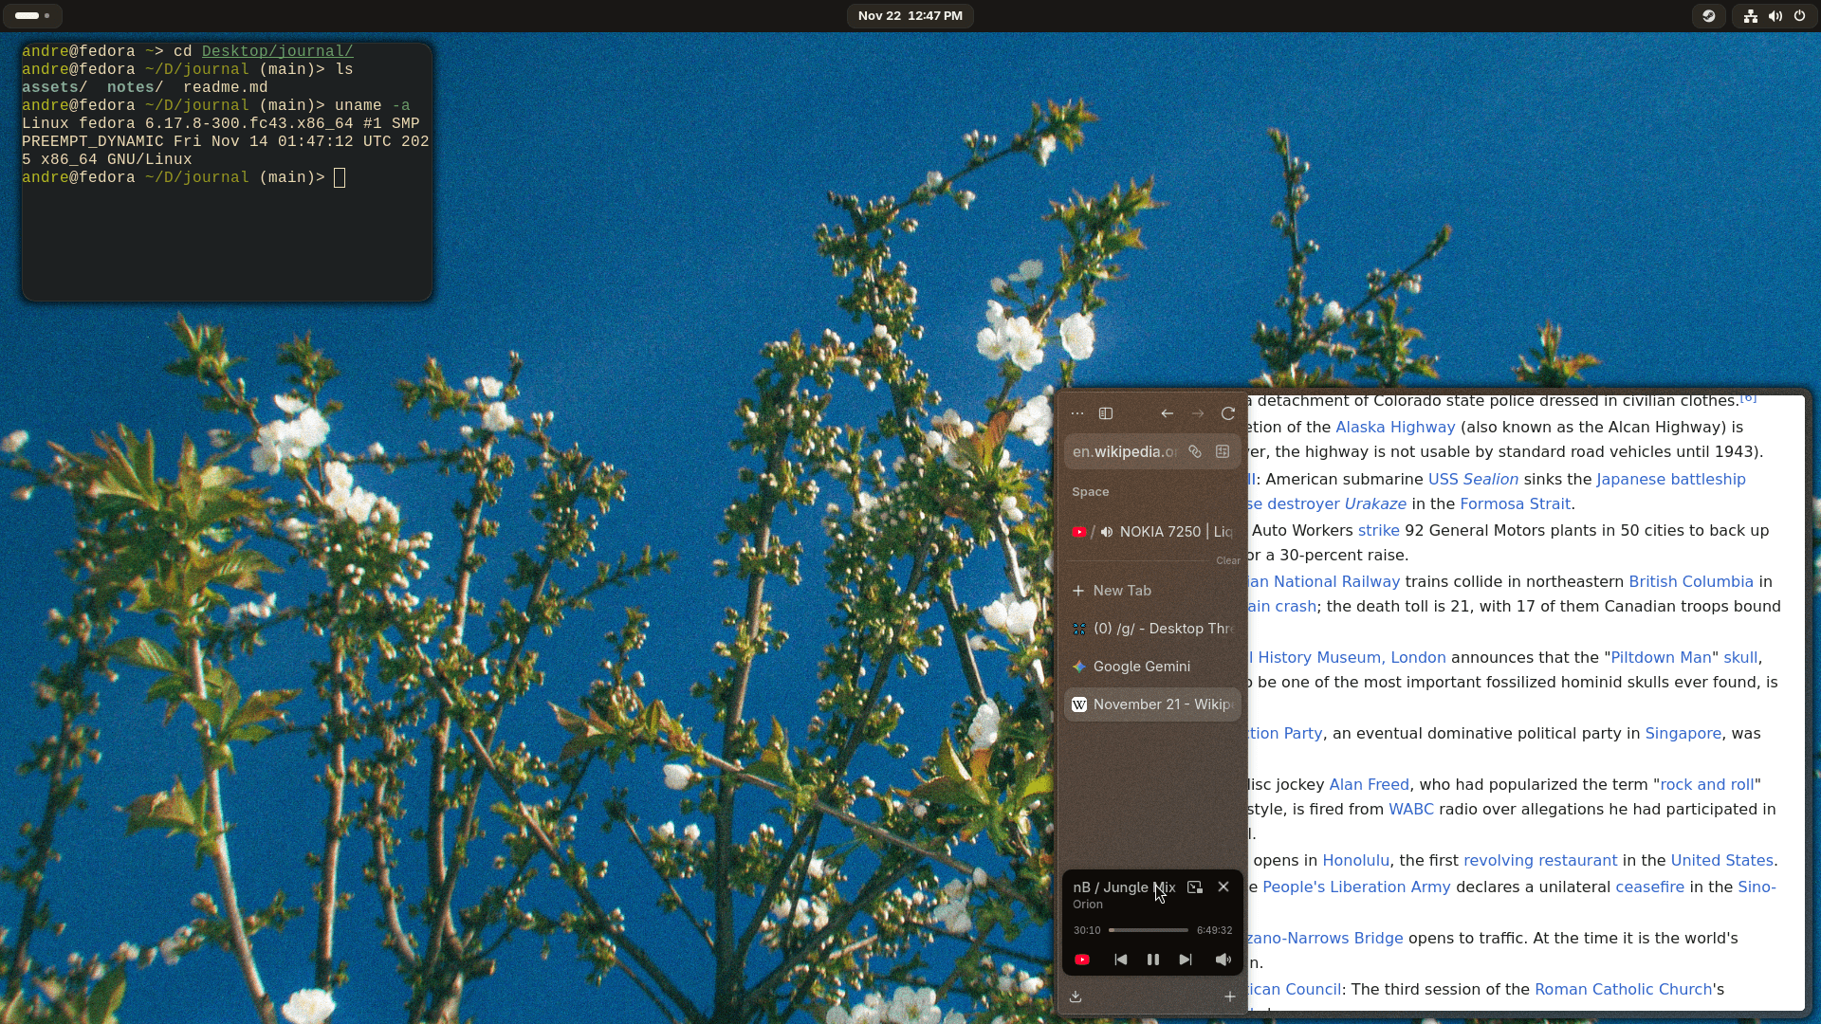This screenshot has height=1024, width=1821.
Task: Switch to /g/ Desktop Thread tab
Action: coord(1163,629)
